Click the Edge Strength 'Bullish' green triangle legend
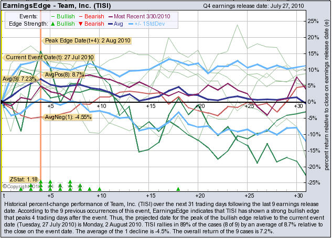This screenshot has height=238, width=332. pyautogui.click(x=63, y=24)
